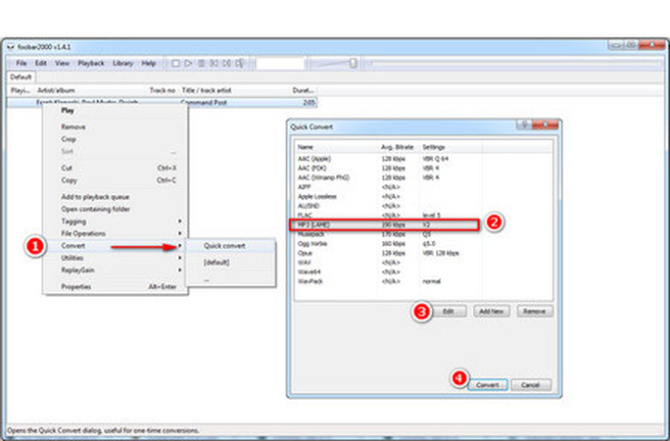Switch to the Default playlist tab
The height and width of the screenshot is (441, 670).
pos(21,77)
